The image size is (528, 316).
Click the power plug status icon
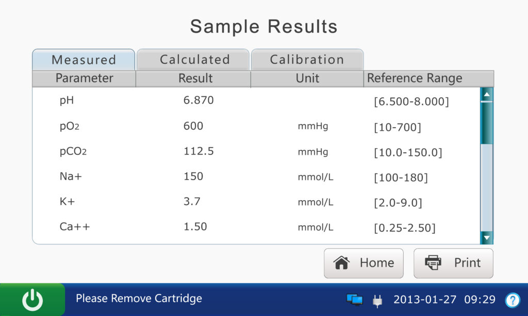(377, 301)
